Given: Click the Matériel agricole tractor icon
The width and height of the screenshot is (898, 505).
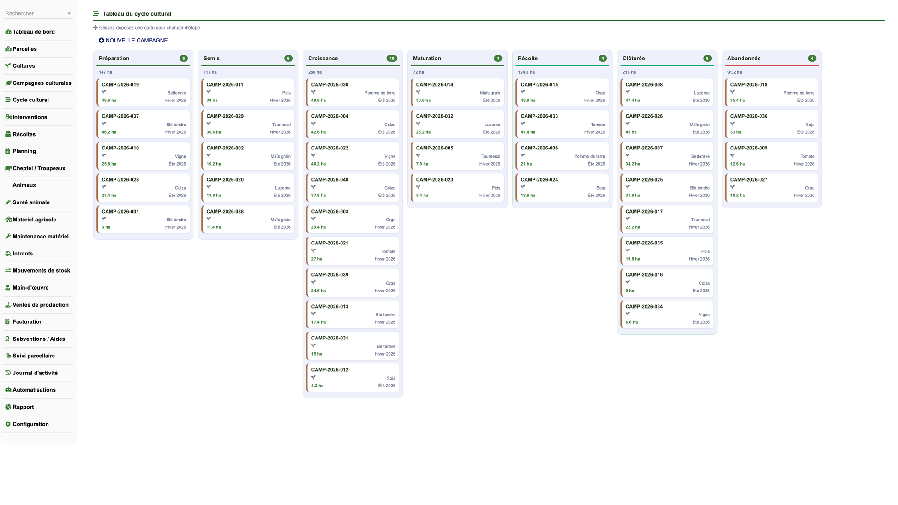Looking at the screenshot, I should 8,220.
